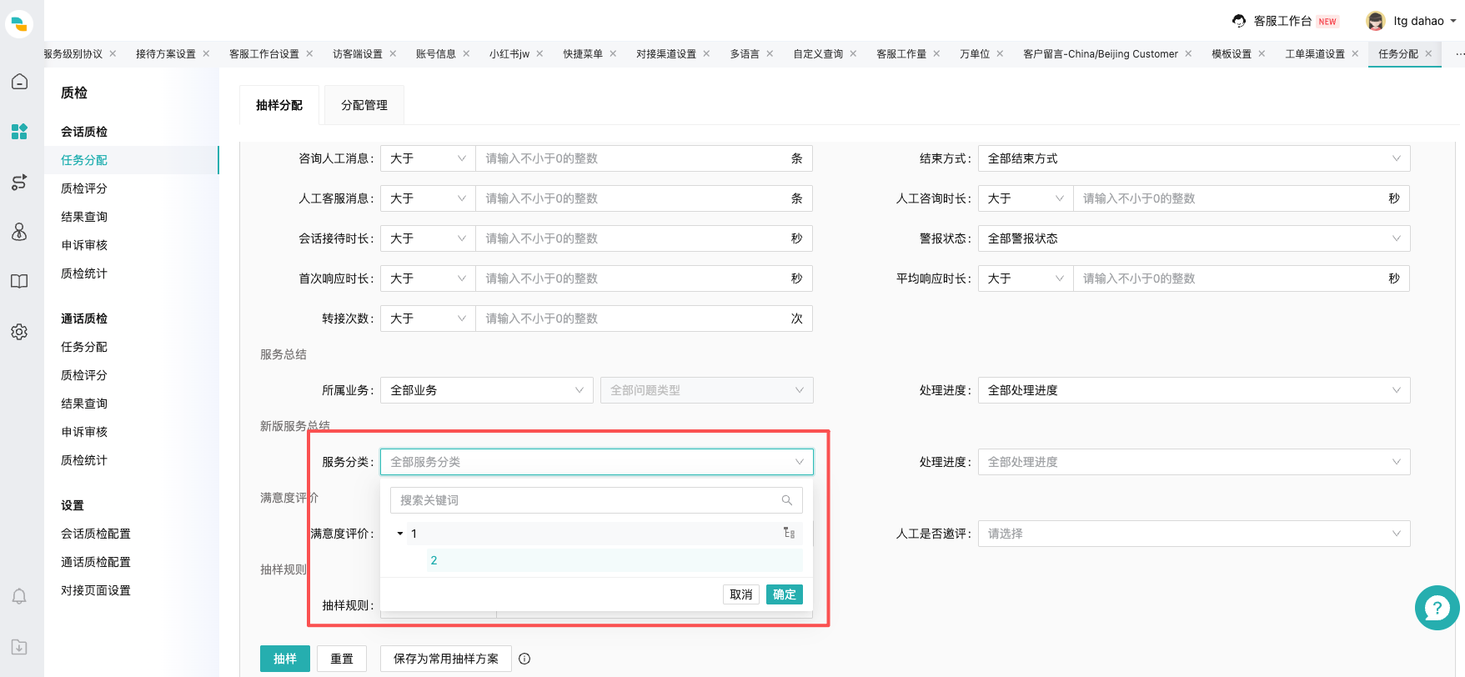Click the tree hierarchy icon on node 1
Viewport: 1465px width, 677px height.
[789, 533]
